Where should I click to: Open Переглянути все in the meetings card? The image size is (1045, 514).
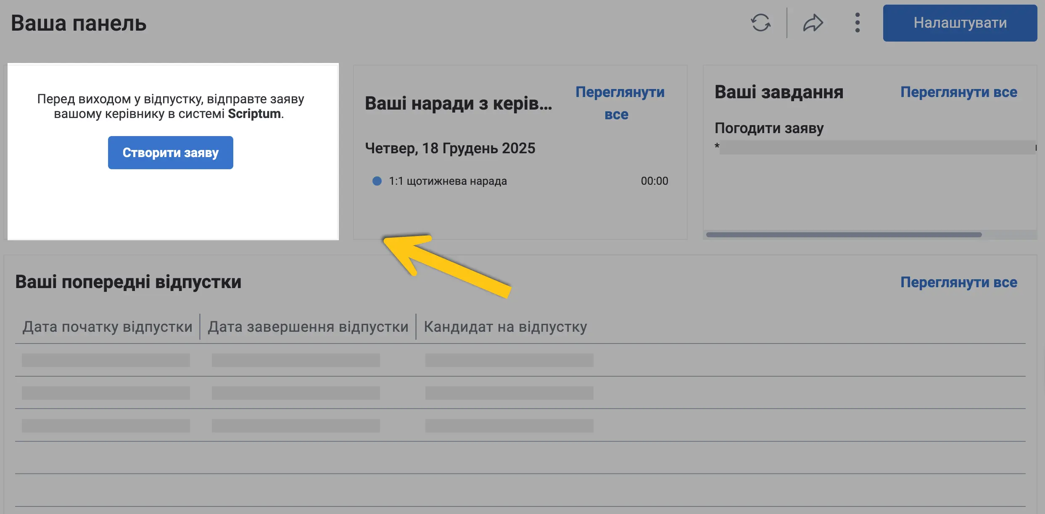coord(620,103)
